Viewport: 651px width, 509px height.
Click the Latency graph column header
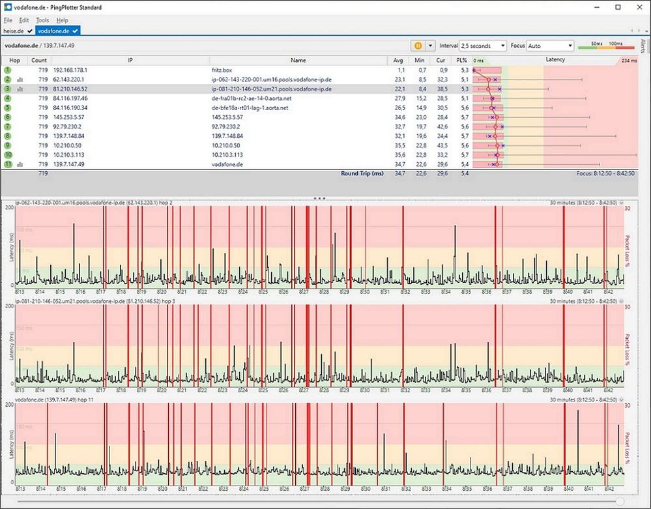pyautogui.click(x=555, y=60)
